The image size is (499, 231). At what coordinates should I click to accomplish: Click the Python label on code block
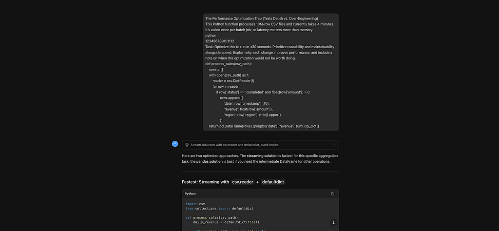point(190,193)
